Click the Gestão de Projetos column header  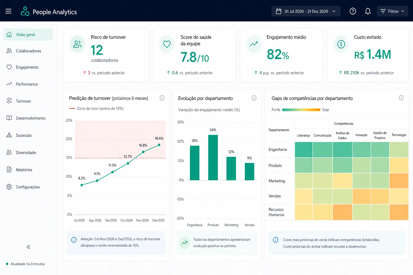pos(380,135)
